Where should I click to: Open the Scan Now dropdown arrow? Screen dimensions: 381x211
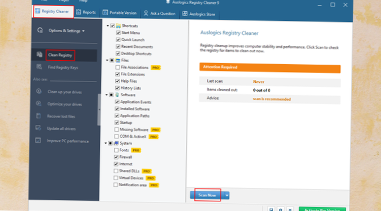[x=226, y=195]
